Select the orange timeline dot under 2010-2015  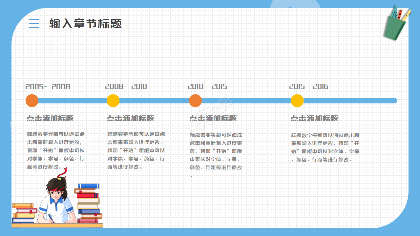pos(195,101)
